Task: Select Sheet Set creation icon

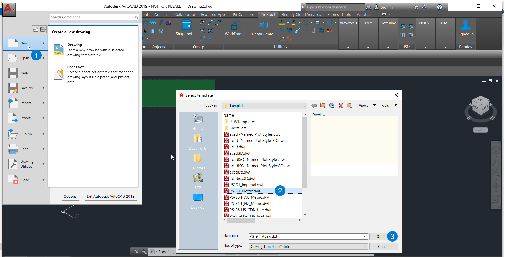Action: click(x=59, y=74)
